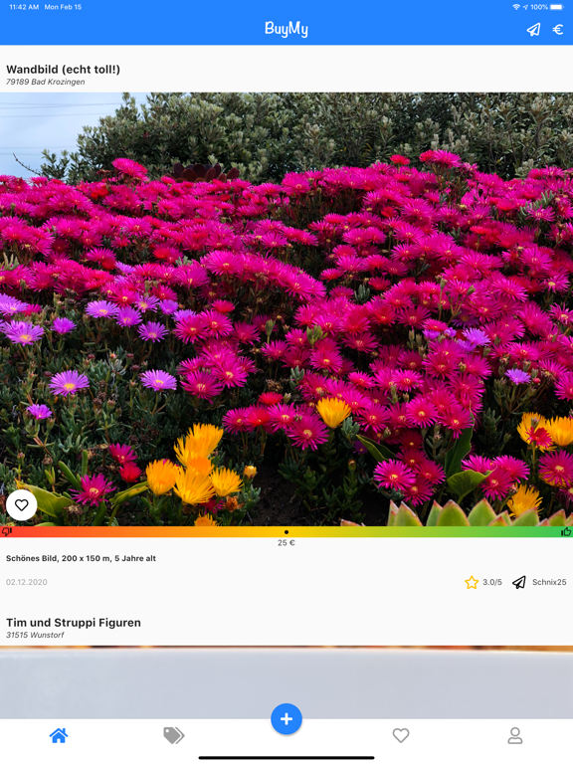
Task: Message seller via paper plane icon by Schnix25
Action: point(519,582)
